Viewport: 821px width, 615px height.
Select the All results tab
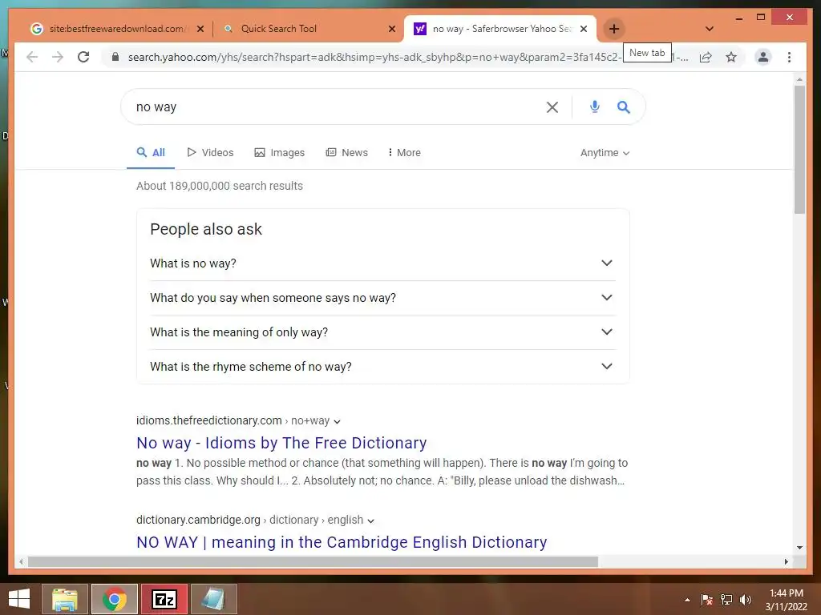coord(151,153)
